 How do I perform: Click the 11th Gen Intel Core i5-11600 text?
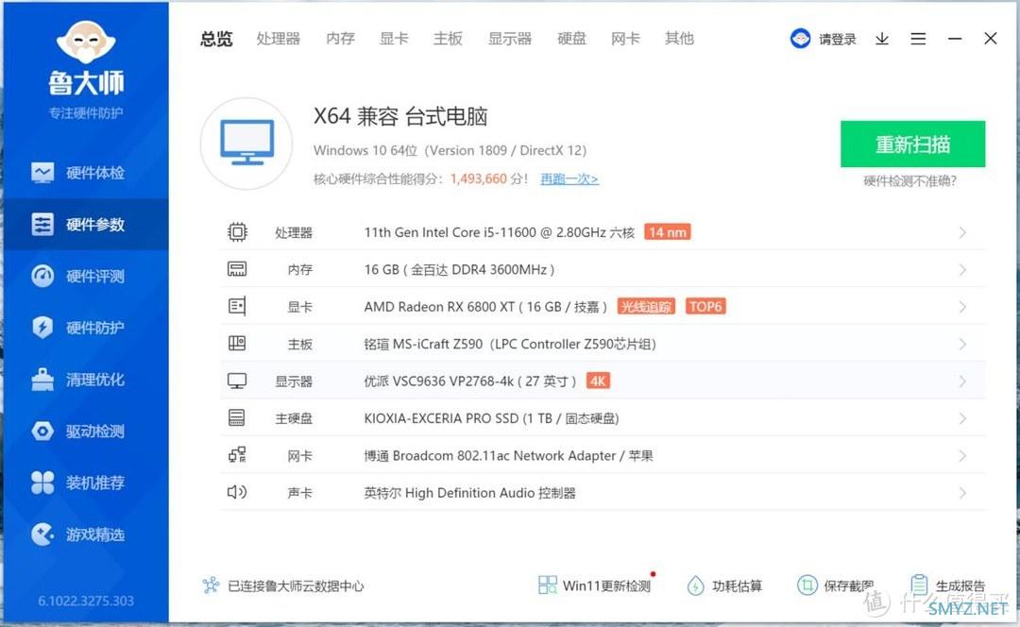450,232
